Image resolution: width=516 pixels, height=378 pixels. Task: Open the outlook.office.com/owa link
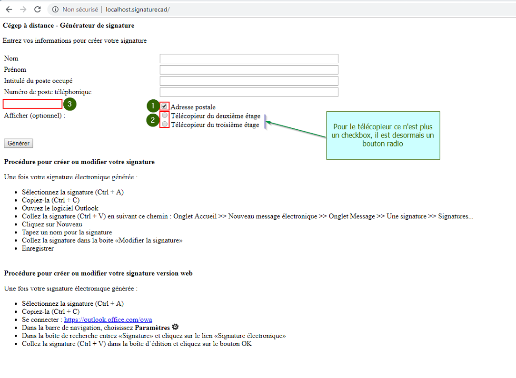pos(108,320)
